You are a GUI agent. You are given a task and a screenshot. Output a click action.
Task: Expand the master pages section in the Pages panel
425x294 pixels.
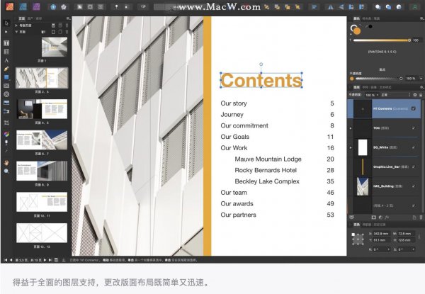pyautogui.click(x=16, y=26)
